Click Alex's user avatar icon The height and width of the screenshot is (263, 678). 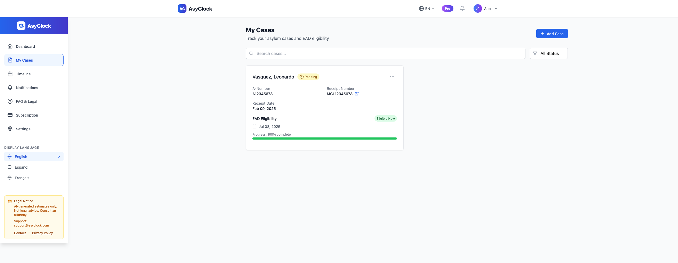[x=478, y=8]
